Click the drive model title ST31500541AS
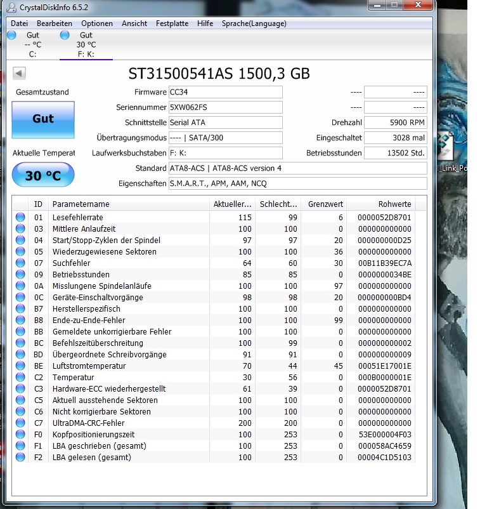Viewport: 487px width, 509px height. 181,74
